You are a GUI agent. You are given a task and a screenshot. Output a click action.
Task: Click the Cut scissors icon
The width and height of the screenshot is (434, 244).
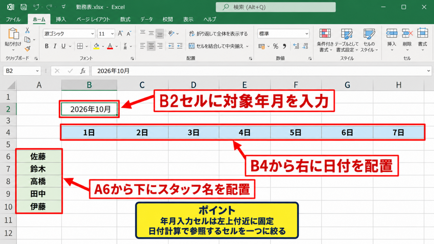click(x=27, y=30)
